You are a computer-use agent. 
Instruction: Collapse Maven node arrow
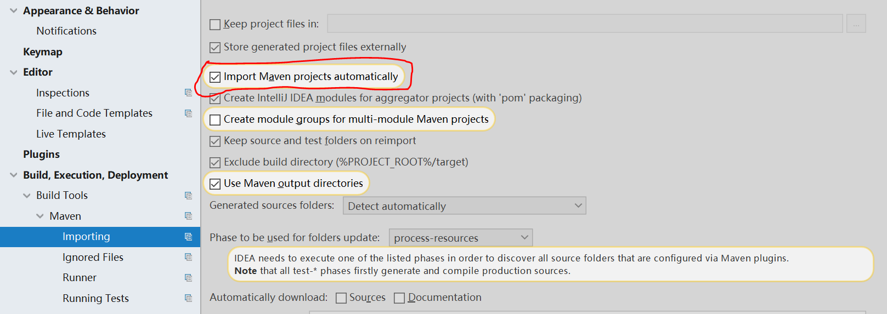click(x=40, y=216)
